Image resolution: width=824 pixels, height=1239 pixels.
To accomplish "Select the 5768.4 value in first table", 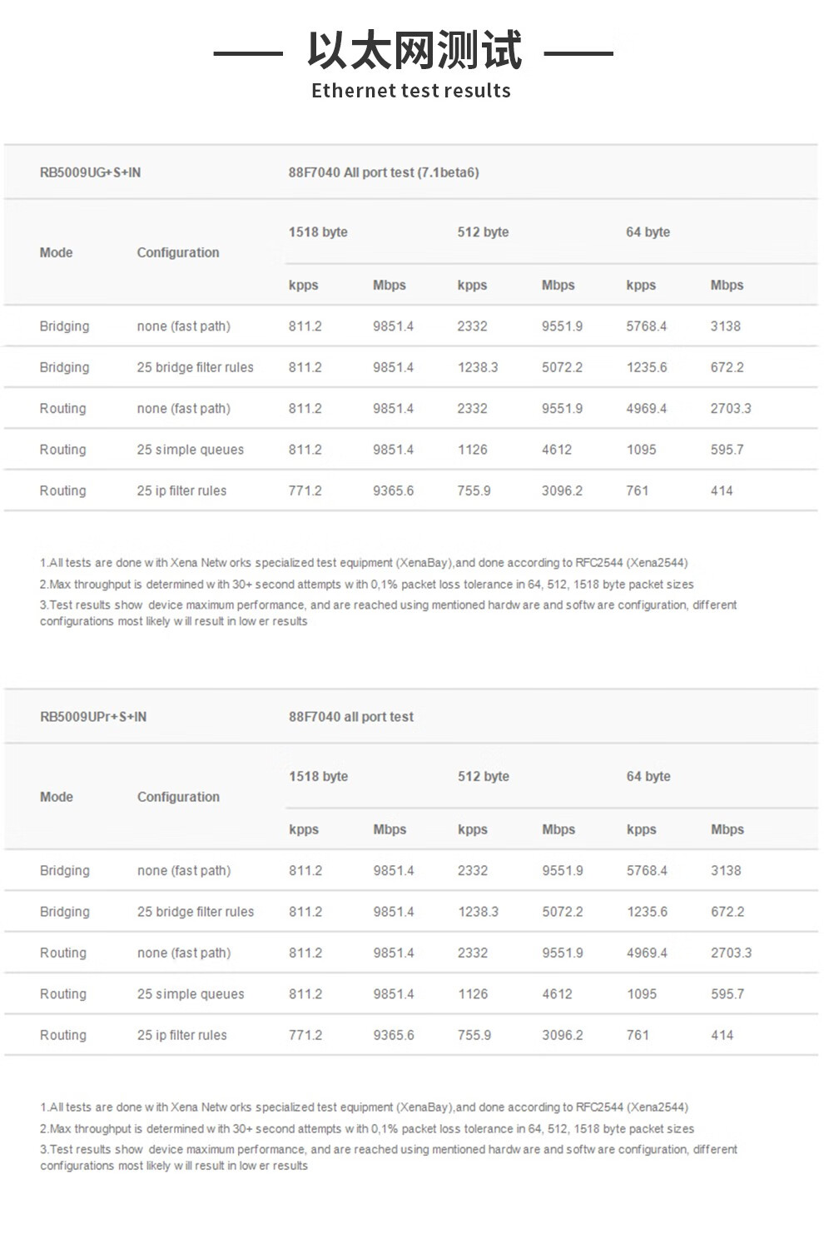I will 647,326.
